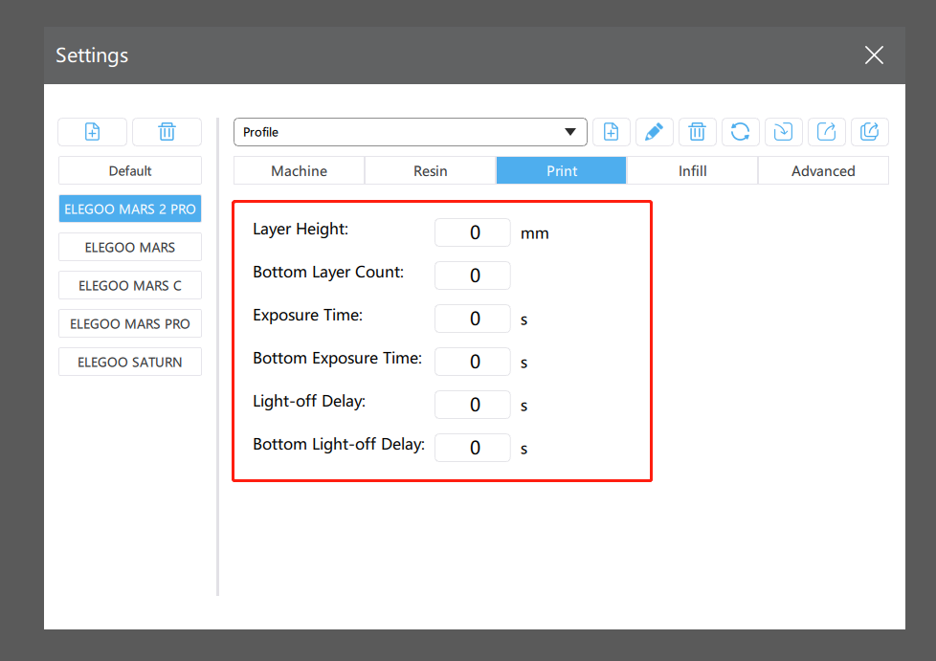Pick the ELEGOO MARS PRO printer
936x661 pixels.
(130, 324)
